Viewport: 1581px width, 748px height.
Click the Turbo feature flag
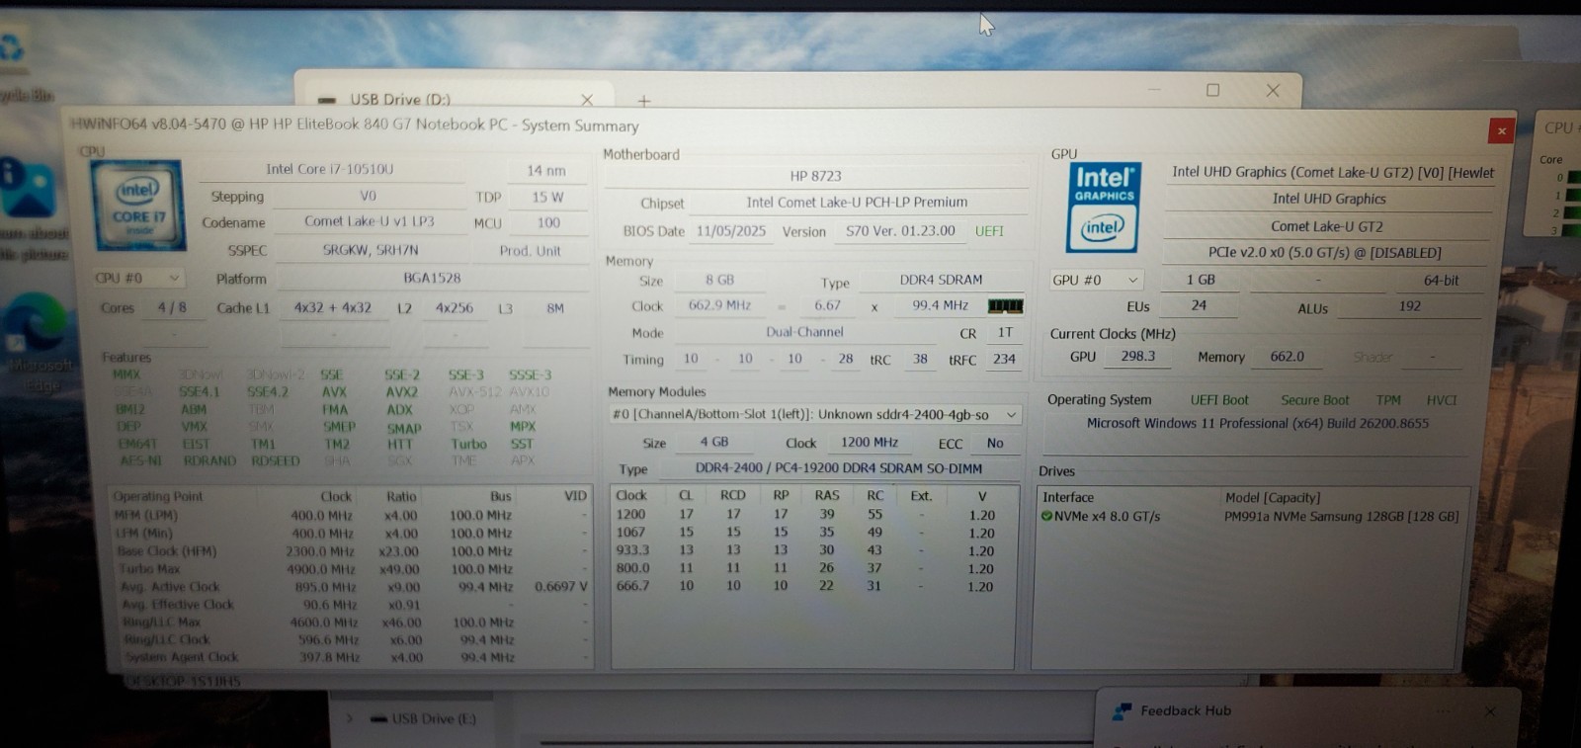click(468, 445)
